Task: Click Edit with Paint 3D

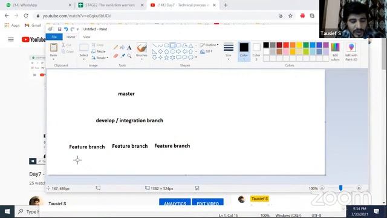Action: pyautogui.click(x=351, y=51)
